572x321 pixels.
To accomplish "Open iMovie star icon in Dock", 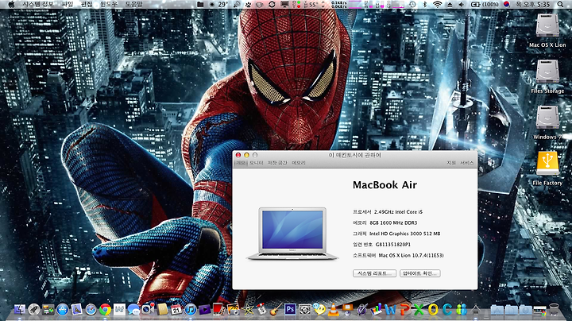I will tap(248, 309).
